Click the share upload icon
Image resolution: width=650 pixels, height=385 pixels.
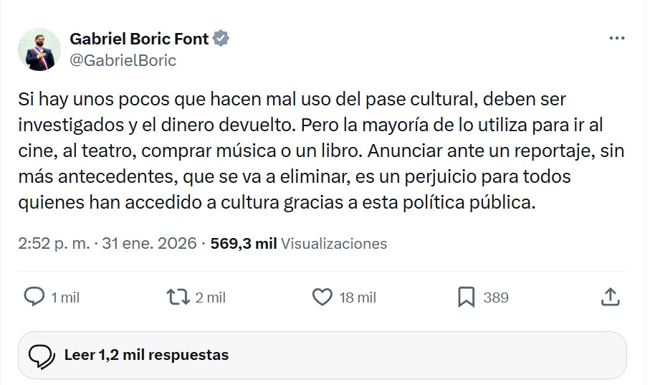pos(609,297)
